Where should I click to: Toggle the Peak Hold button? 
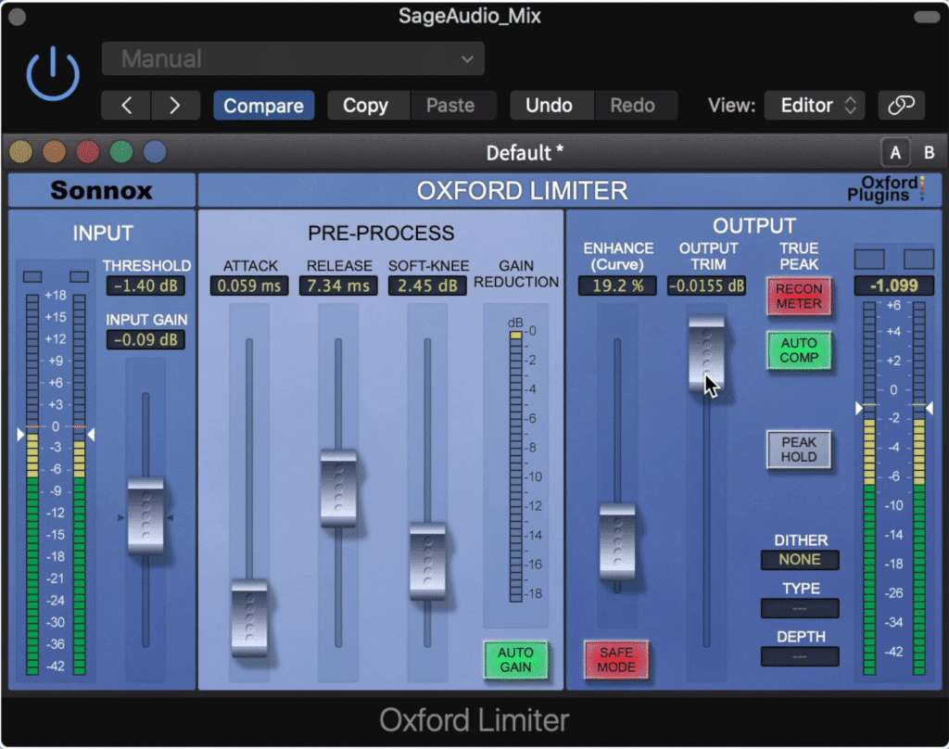point(799,450)
